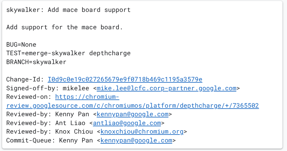Click kennypan@google.com in Commit-Queue line
This screenshot has width=287, height=151.
point(136,141)
